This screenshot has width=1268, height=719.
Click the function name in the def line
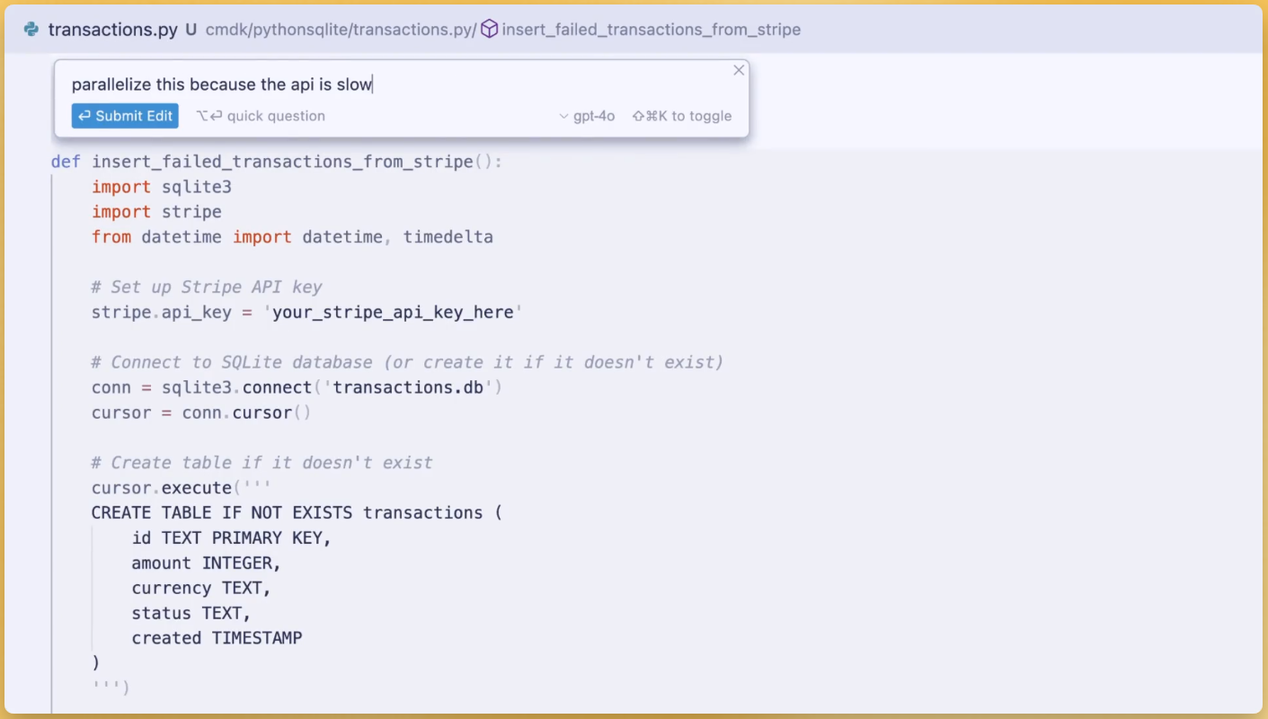(282, 162)
